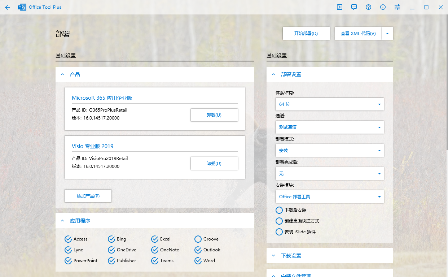448x277 pixels.
Task: Collapse the 产品 section
Action: (x=155, y=74)
